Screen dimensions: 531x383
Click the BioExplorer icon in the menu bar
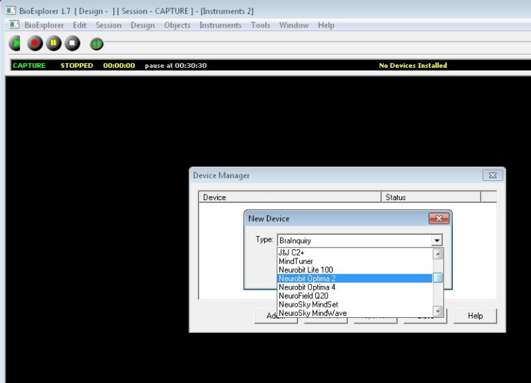pyautogui.click(x=14, y=25)
